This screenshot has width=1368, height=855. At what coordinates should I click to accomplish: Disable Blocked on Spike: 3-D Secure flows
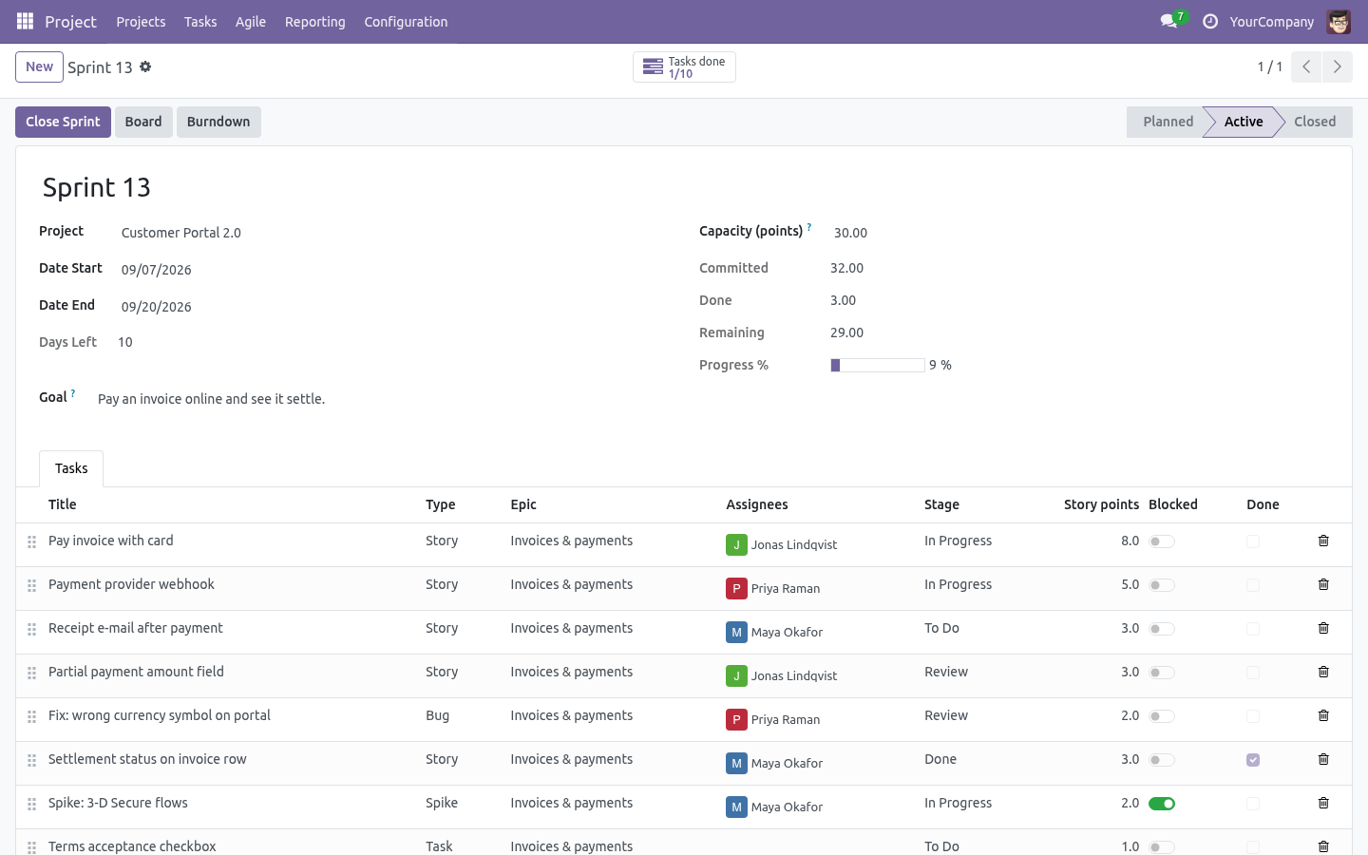point(1162,804)
